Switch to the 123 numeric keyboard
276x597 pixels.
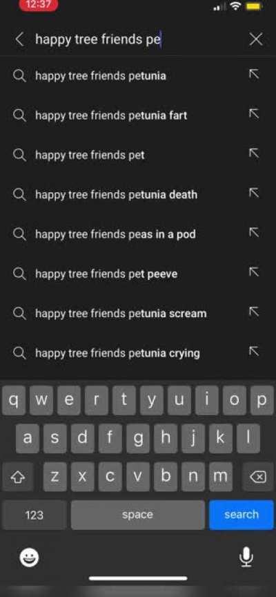coord(34,515)
